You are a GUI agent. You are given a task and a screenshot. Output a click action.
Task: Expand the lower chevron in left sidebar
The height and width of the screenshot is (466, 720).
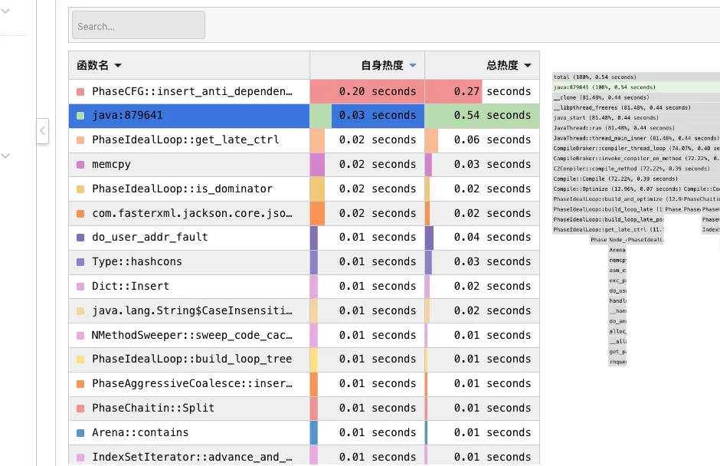point(5,156)
